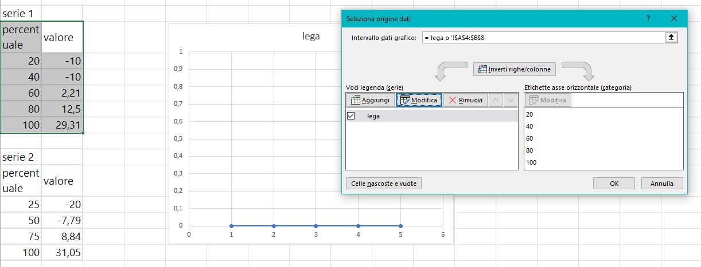Viewport: 701px width, 267px height.
Task: Select the cell with value 8,84
Action: pyautogui.click(x=62, y=236)
